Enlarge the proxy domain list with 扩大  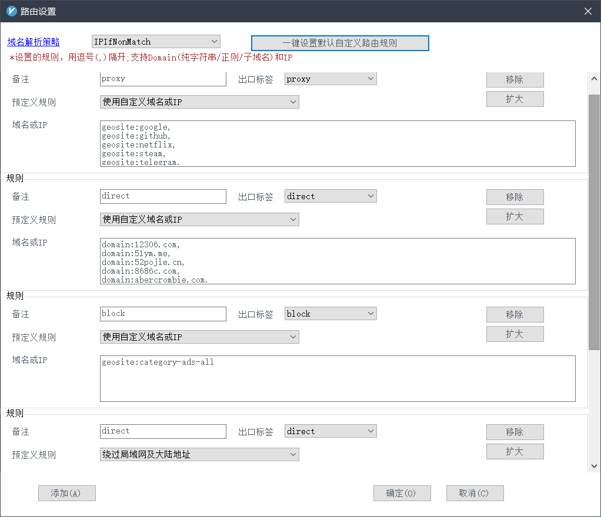[x=515, y=99]
